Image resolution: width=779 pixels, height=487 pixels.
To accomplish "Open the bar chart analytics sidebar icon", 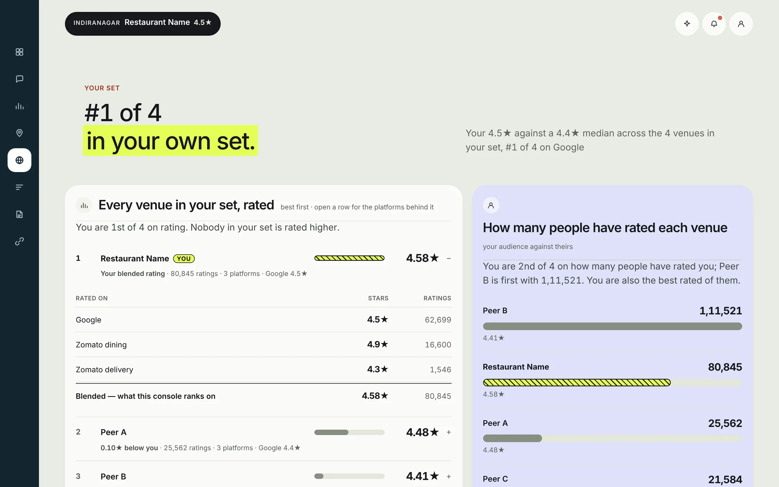I will coord(19,106).
